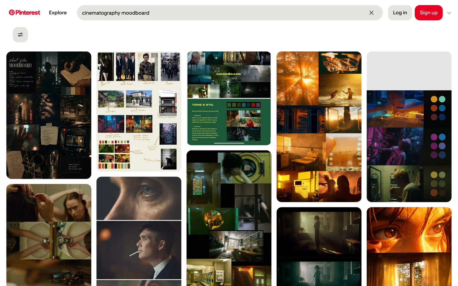Open the orange eye and curtains pin
The height and width of the screenshot is (286, 458).
coord(409,247)
